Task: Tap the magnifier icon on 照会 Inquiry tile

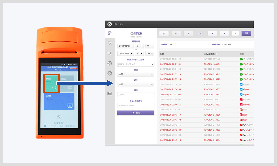Action: pyautogui.click(x=54, y=88)
